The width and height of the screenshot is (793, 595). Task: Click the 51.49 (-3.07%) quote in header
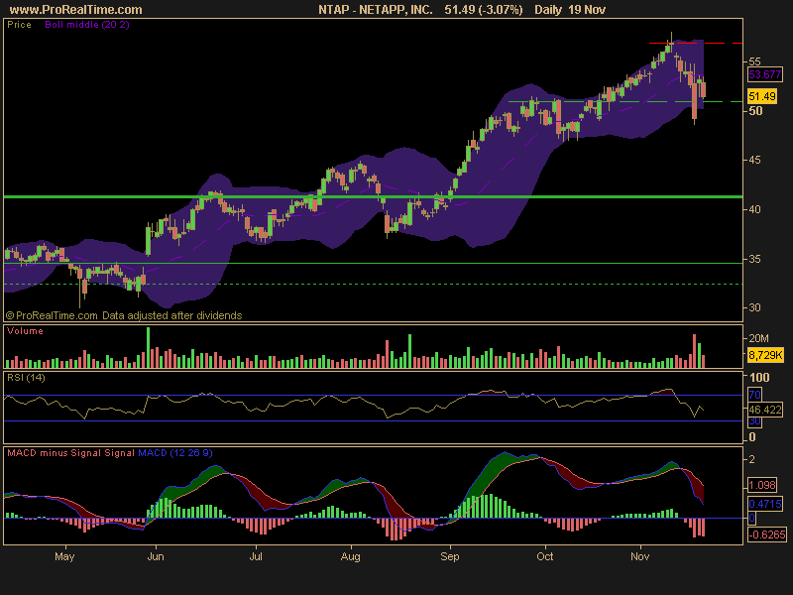pos(484,10)
